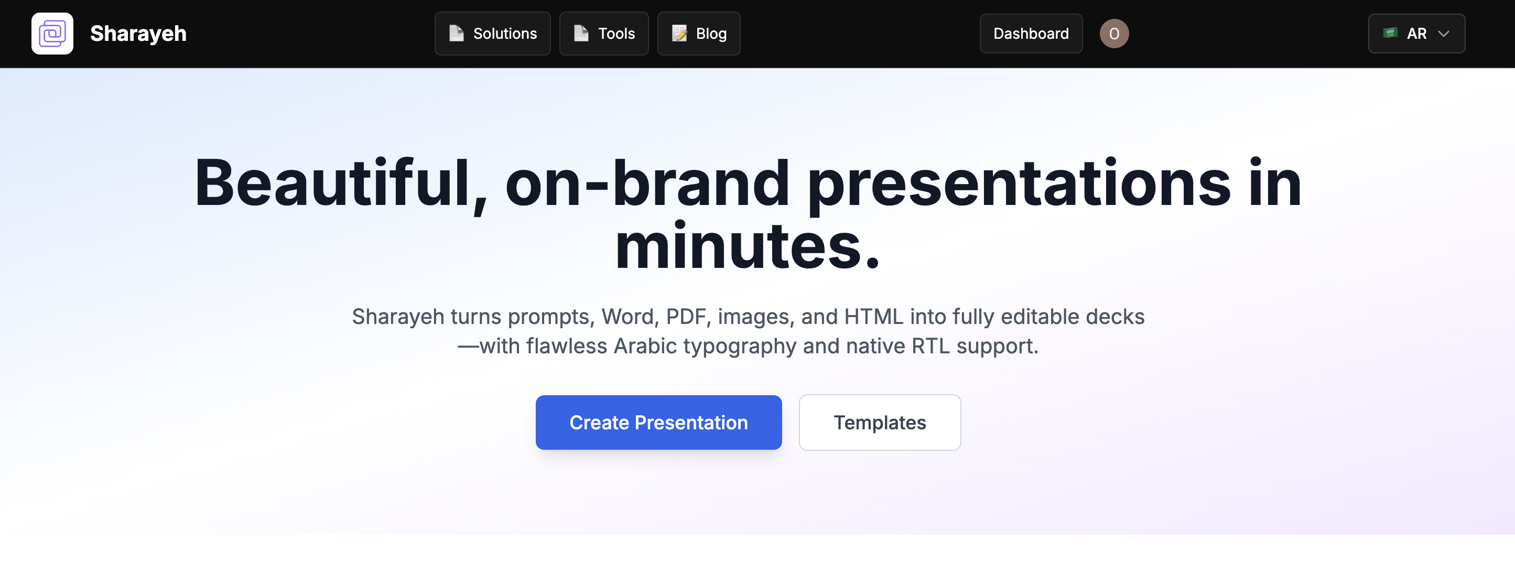Open the Templates gallery
The image size is (1515, 585).
879,422
